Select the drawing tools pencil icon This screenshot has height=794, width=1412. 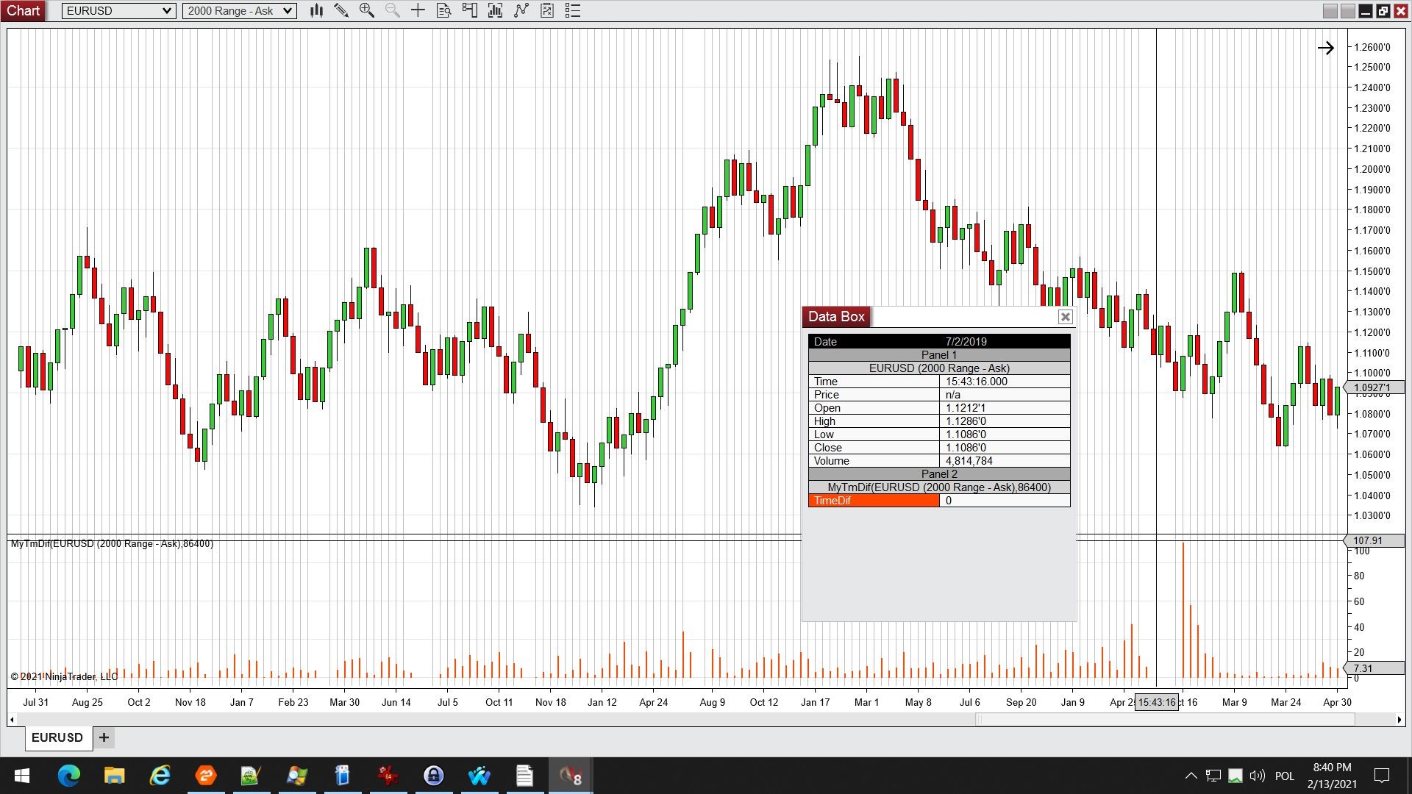point(341,10)
